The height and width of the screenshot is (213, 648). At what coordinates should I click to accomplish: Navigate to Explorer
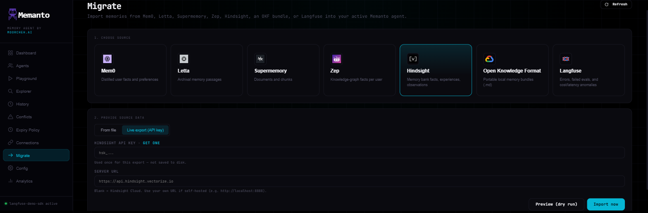(36, 91)
